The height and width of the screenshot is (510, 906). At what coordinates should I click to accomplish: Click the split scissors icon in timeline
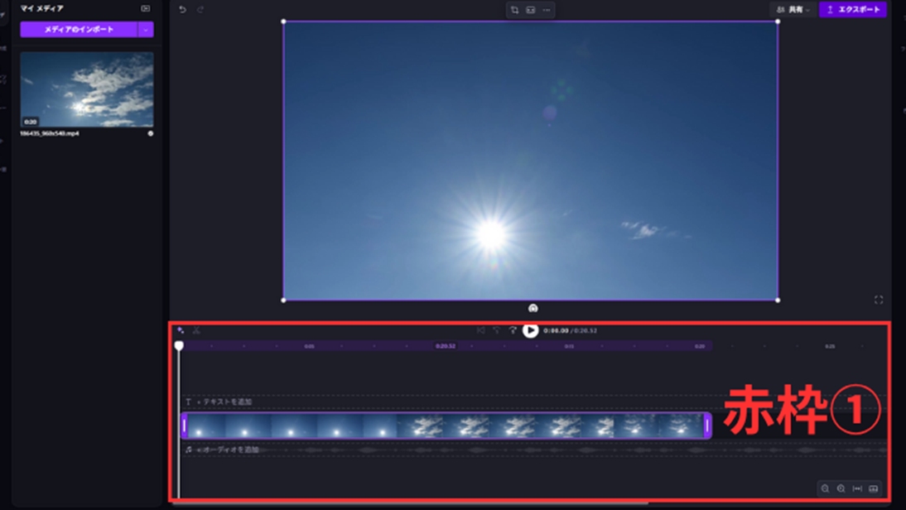point(196,330)
